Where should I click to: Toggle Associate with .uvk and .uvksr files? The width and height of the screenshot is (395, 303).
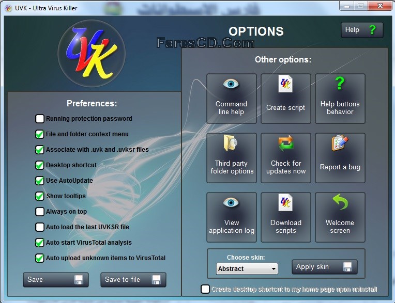click(40, 150)
